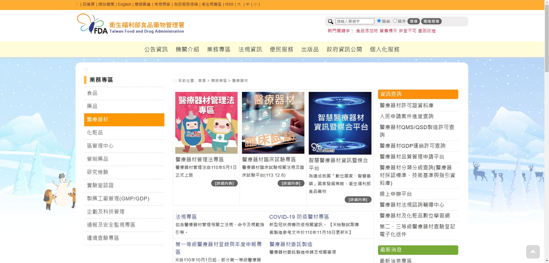549x263 pixels.
Task: Select 化粧品 in the sidebar
Action: point(124,133)
